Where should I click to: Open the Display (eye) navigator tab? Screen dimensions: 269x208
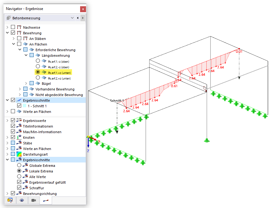point(22,200)
